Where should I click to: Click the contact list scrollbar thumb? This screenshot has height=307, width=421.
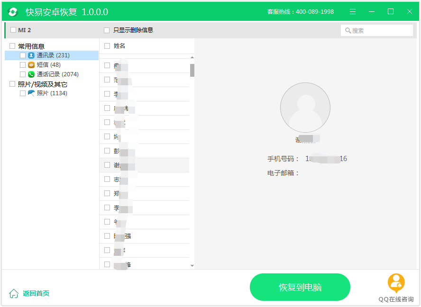click(192, 70)
